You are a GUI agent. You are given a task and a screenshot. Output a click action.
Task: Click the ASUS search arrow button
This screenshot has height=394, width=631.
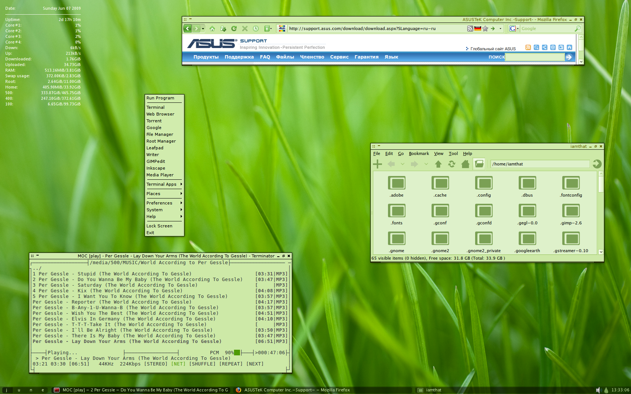point(569,57)
